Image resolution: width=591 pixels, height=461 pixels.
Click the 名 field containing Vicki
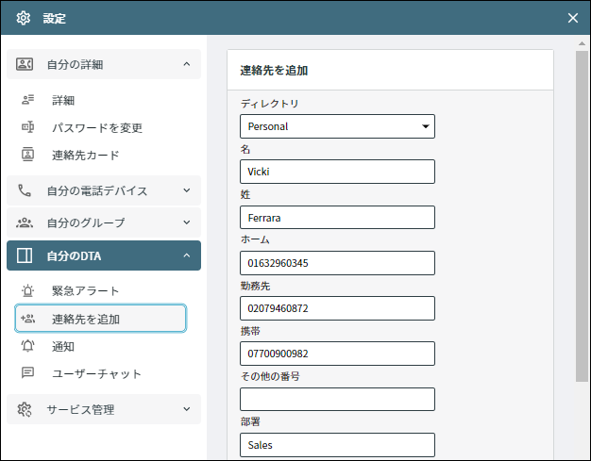coord(337,172)
